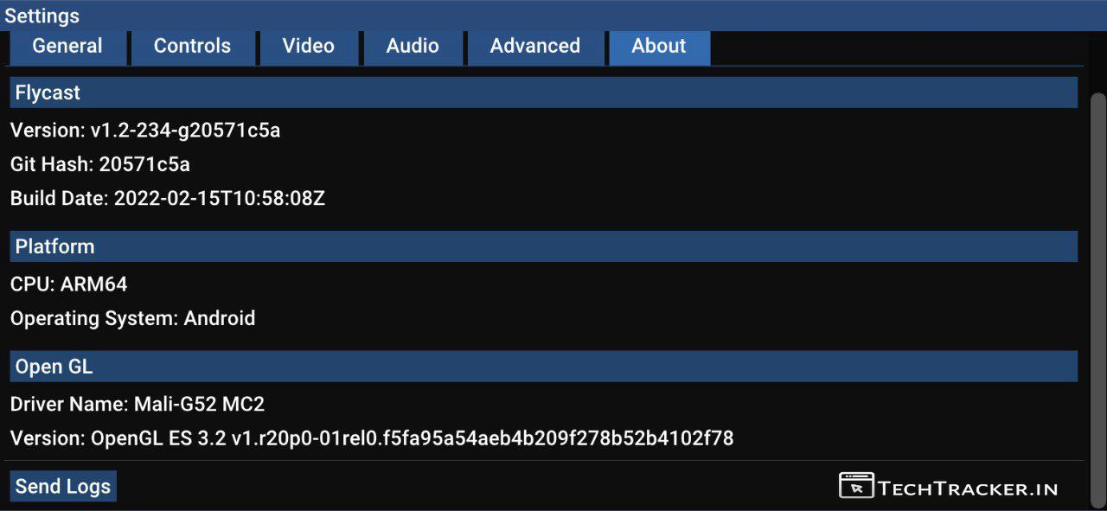
Task: Click the Flycast version v1.2-234 text
Action: point(145,131)
